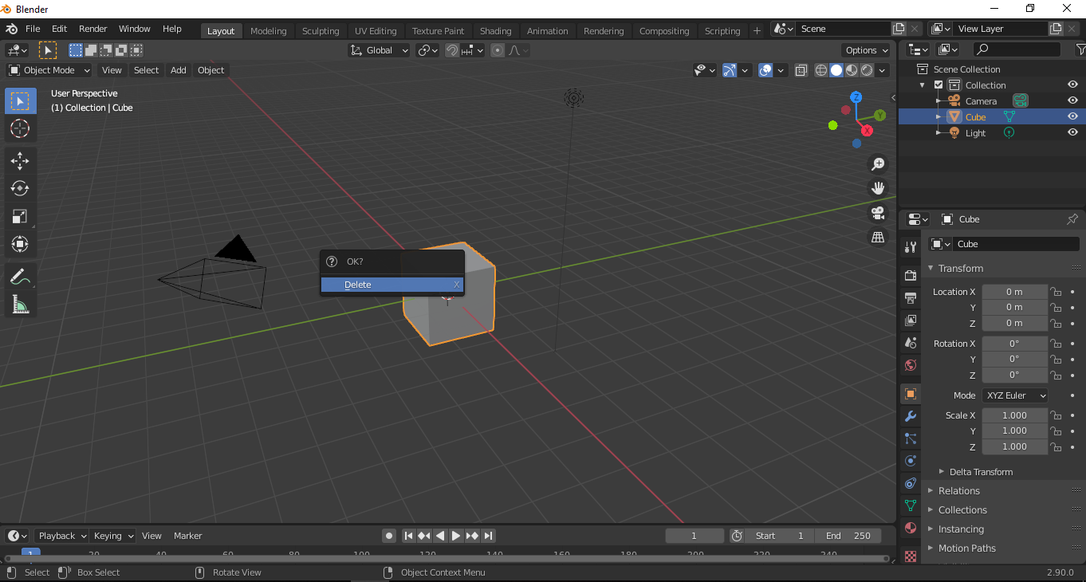Toggle the lock on Location X

(1056, 291)
